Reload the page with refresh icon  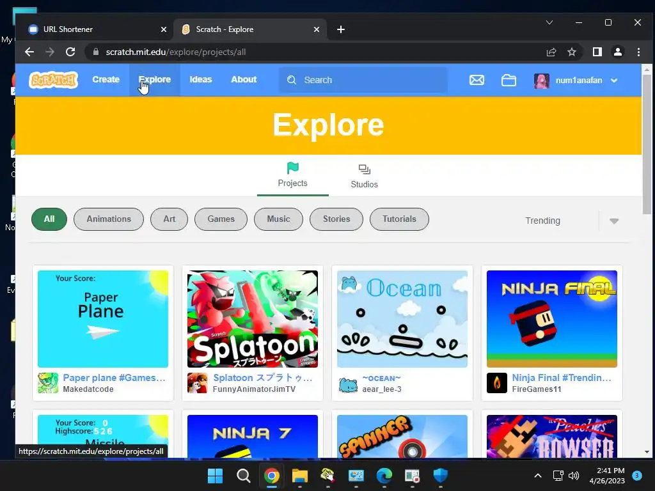coord(70,52)
